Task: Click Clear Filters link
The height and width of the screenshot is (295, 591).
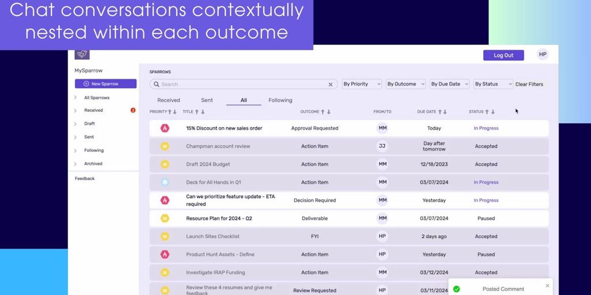Action: click(529, 84)
